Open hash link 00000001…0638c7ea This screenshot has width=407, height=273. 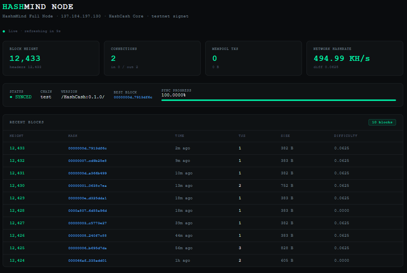[x=87, y=186]
